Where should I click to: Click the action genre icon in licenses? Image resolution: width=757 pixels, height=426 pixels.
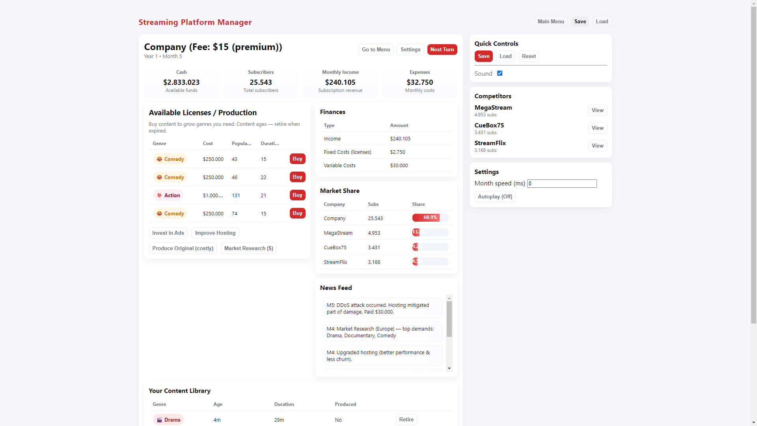[159, 195]
